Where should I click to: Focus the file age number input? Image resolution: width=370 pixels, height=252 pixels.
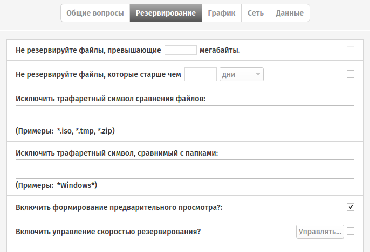[x=201, y=74]
